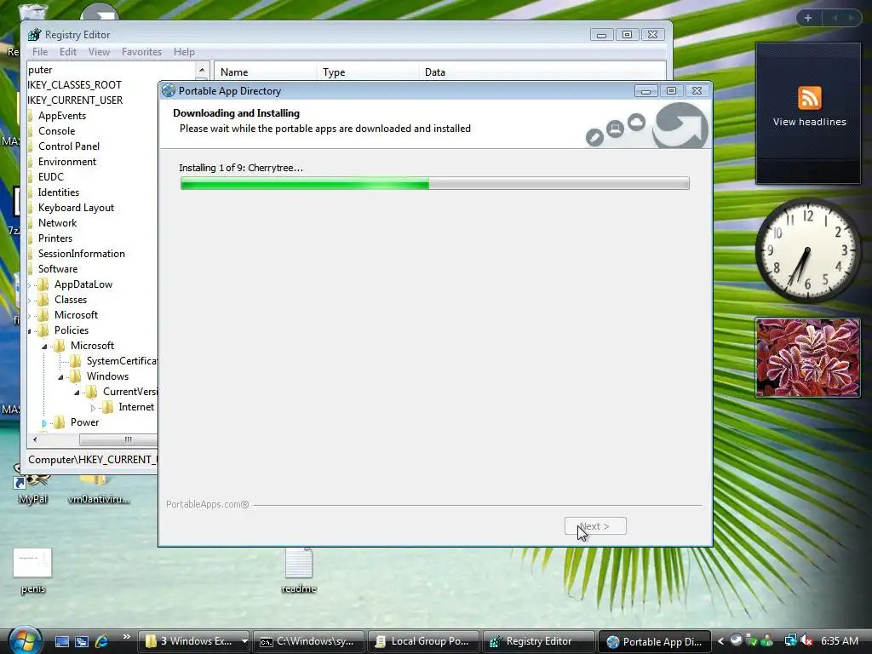Screen dimensions: 872x654
Task: Collapse the Policies registry key
Action: pos(30,331)
